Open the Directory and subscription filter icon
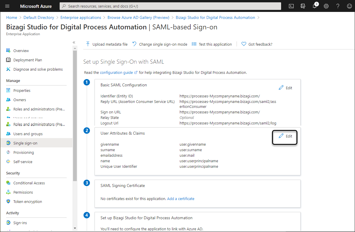355x232 pixels. click(303, 6)
